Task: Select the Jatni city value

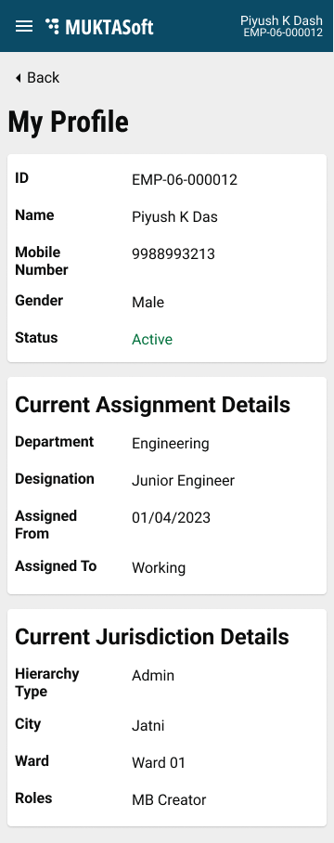Action: coord(148,726)
